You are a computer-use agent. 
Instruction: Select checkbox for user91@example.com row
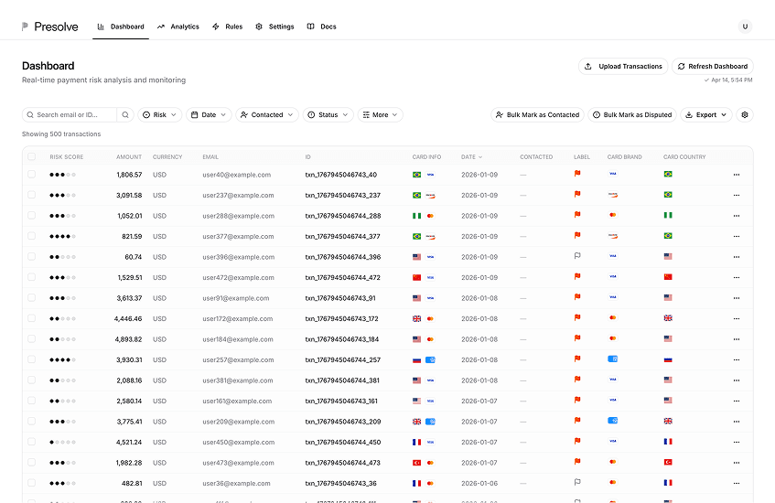tap(32, 298)
